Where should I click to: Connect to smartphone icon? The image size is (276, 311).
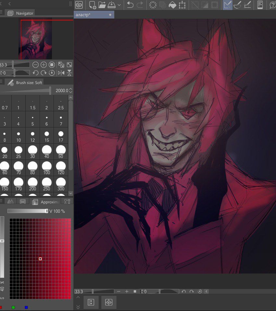point(260,5)
